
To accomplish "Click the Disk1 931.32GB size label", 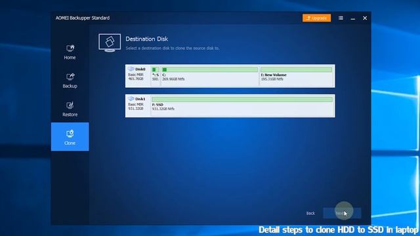I will pos(136,109).
